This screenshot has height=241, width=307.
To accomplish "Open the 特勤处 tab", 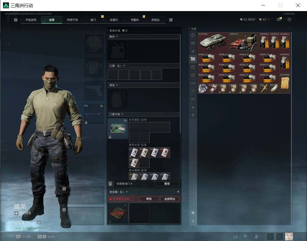I will point(135,20).
